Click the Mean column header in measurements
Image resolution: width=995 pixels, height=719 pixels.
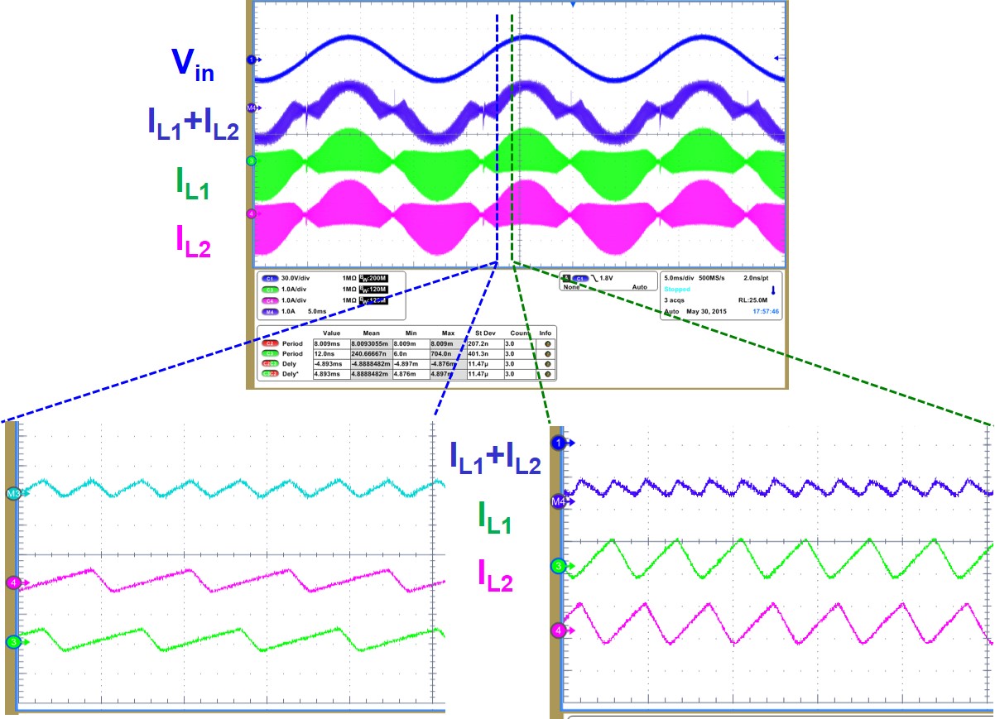click(370, 332)
